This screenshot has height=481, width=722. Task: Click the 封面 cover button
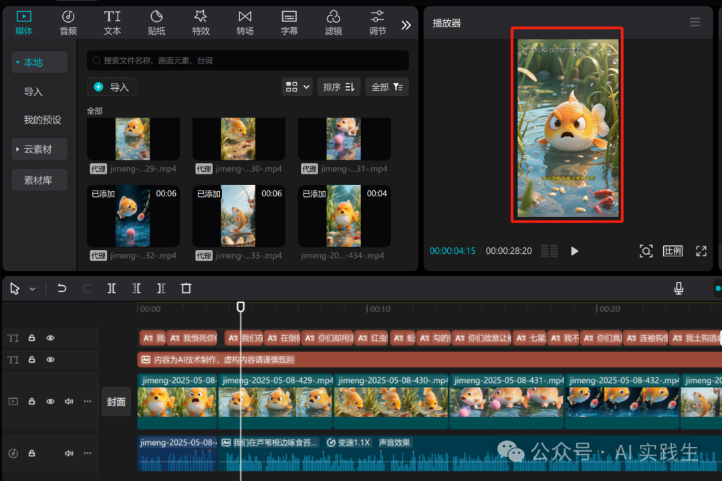[116, 402]
